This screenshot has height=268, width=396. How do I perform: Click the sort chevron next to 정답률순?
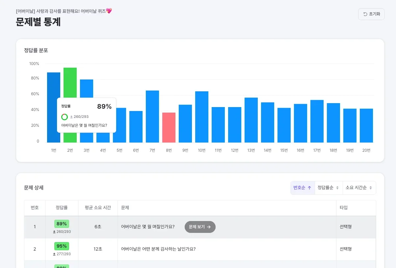coord(337,188)
